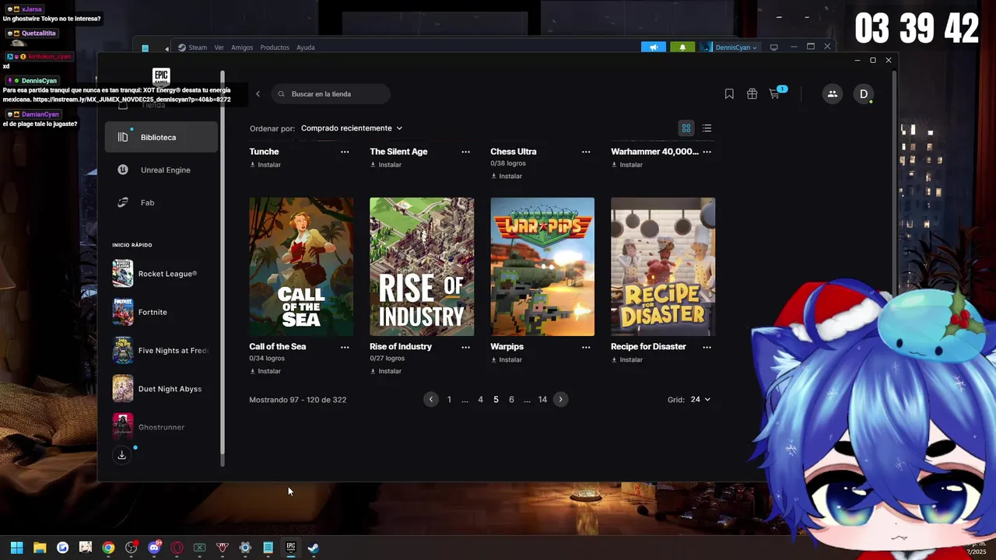Install Tunche
The height and width of the screenshot is (560, 996).
click(265, 165)
